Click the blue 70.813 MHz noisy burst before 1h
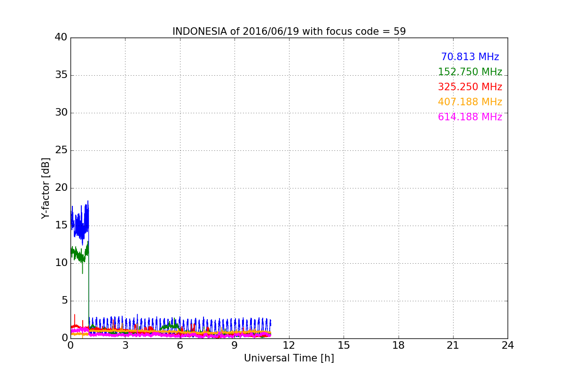 [80, 223]
